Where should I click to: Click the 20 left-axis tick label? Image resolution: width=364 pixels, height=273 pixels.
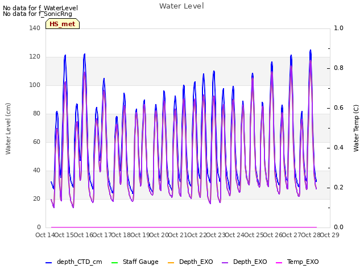[36, 198]
